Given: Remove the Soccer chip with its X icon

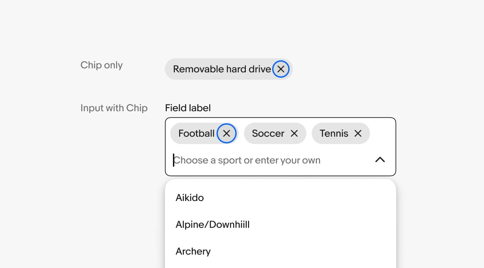Looking at the screenshot, I should point(294,134).
